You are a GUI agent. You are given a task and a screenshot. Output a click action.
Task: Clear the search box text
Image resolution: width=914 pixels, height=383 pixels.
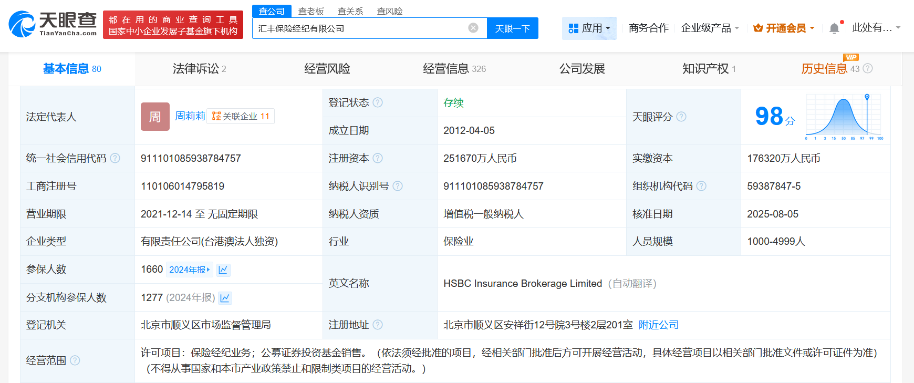click(x=473, y=28)
